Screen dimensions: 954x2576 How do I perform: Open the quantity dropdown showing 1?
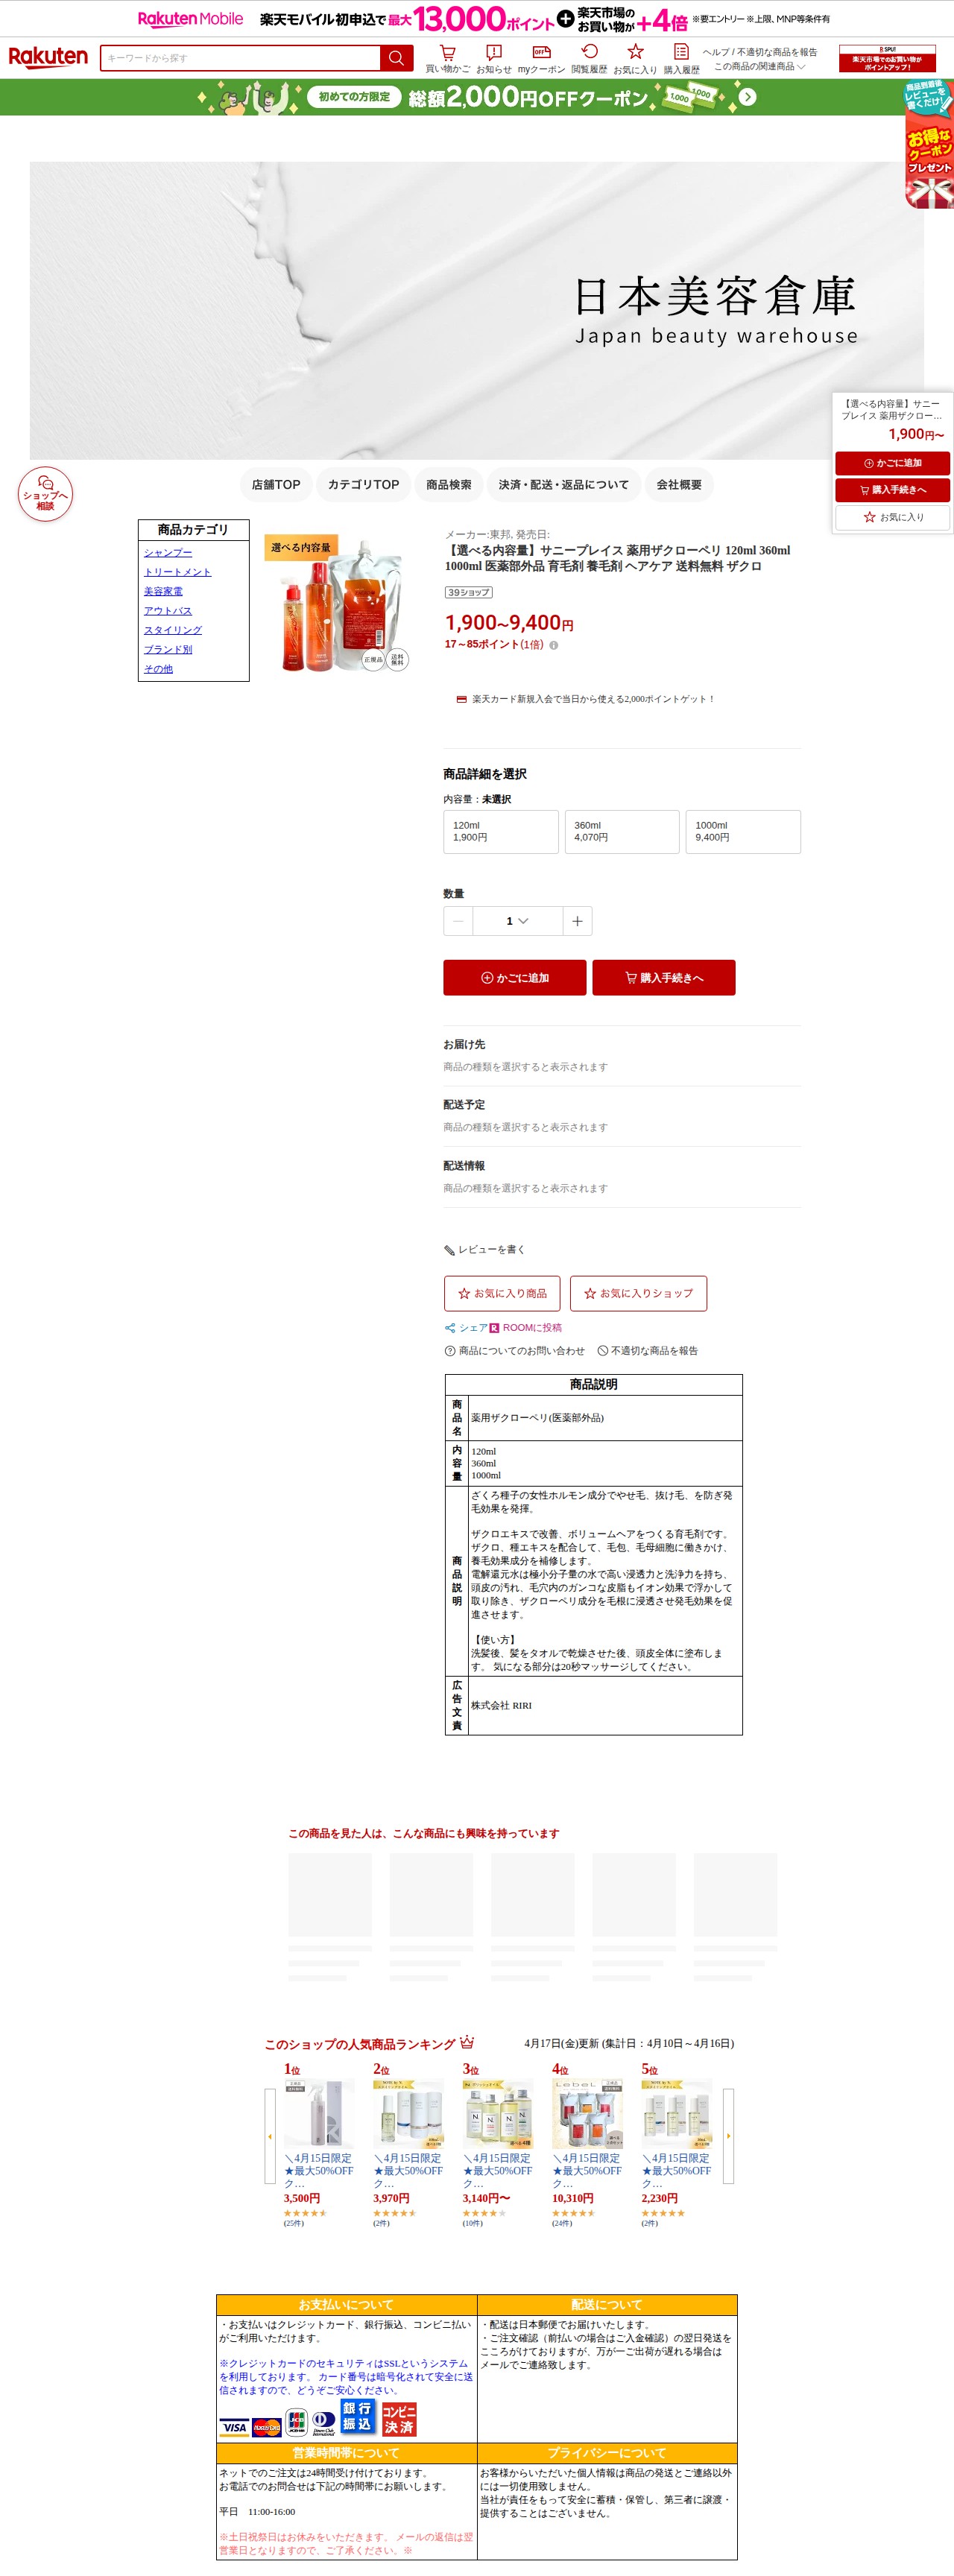pyautogui.click(x=518, y=921)
